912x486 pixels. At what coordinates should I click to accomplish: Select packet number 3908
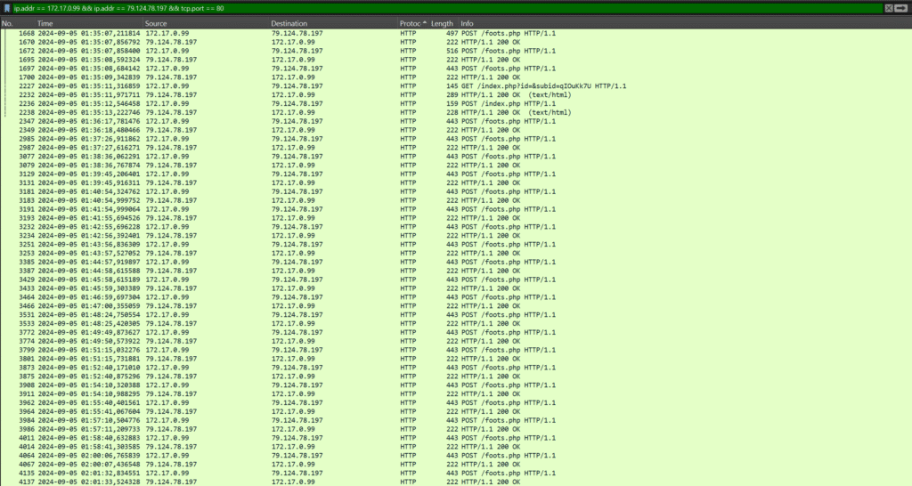[456, 385]
